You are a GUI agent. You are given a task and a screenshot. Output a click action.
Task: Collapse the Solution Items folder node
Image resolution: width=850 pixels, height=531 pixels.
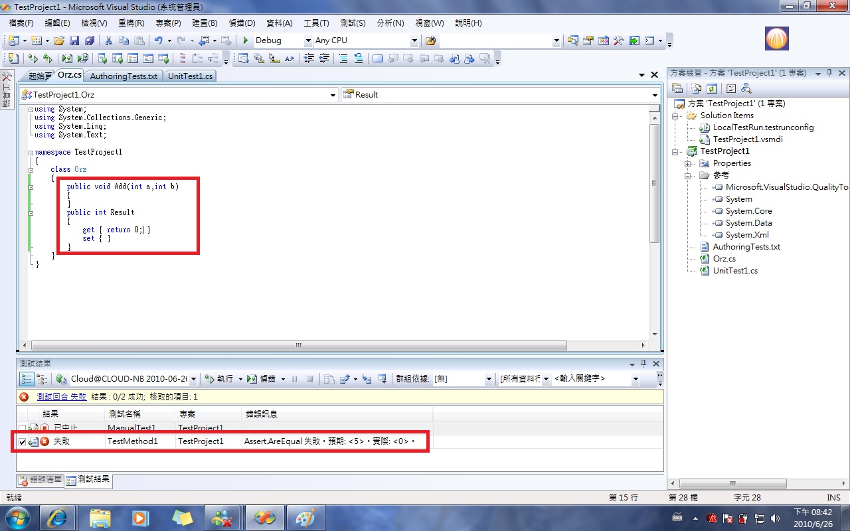click(677, 115)
